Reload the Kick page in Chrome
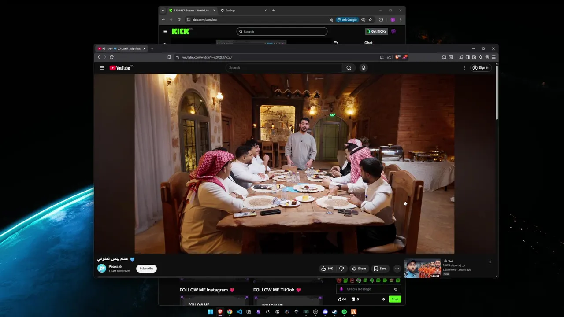564x317 pixels. pyautogui.click(x=179, y=20)
